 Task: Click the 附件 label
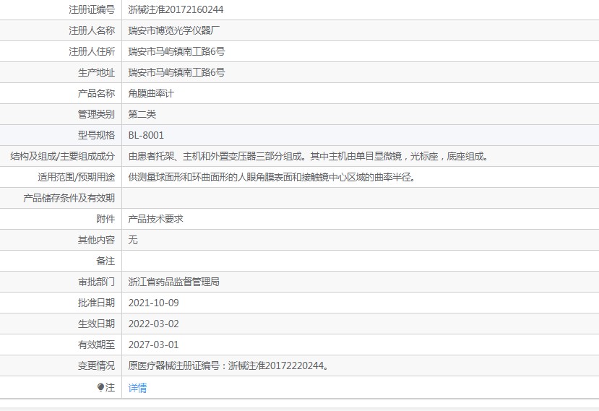(105, 219)
